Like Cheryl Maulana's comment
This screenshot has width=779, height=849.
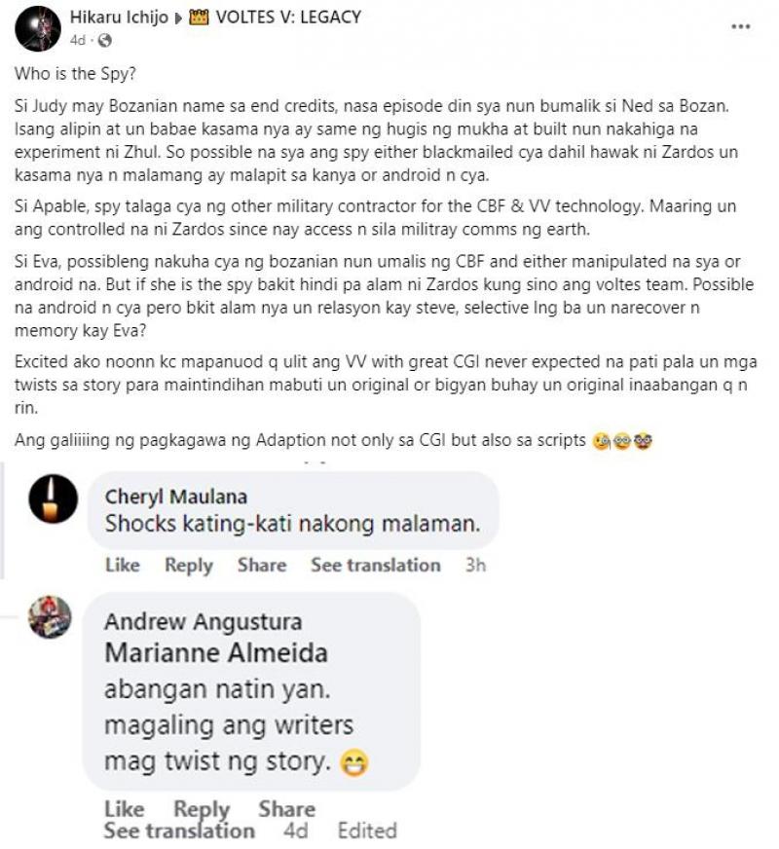tap(123, 565)
